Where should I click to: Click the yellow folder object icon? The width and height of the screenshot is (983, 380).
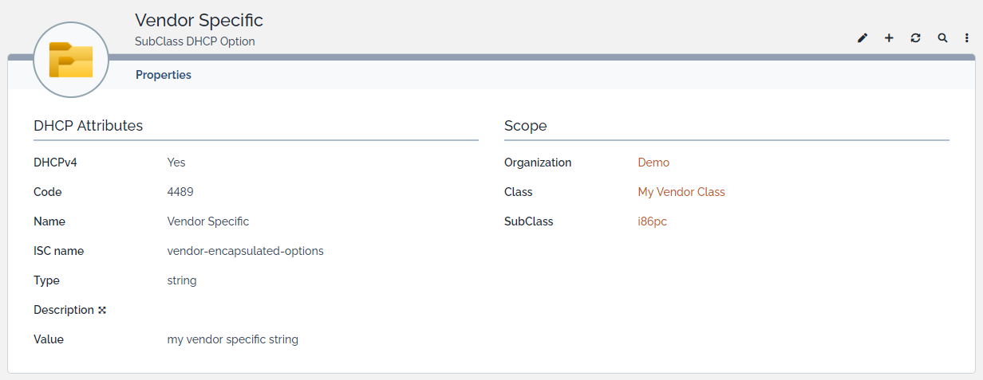click(x=71, y=61)
